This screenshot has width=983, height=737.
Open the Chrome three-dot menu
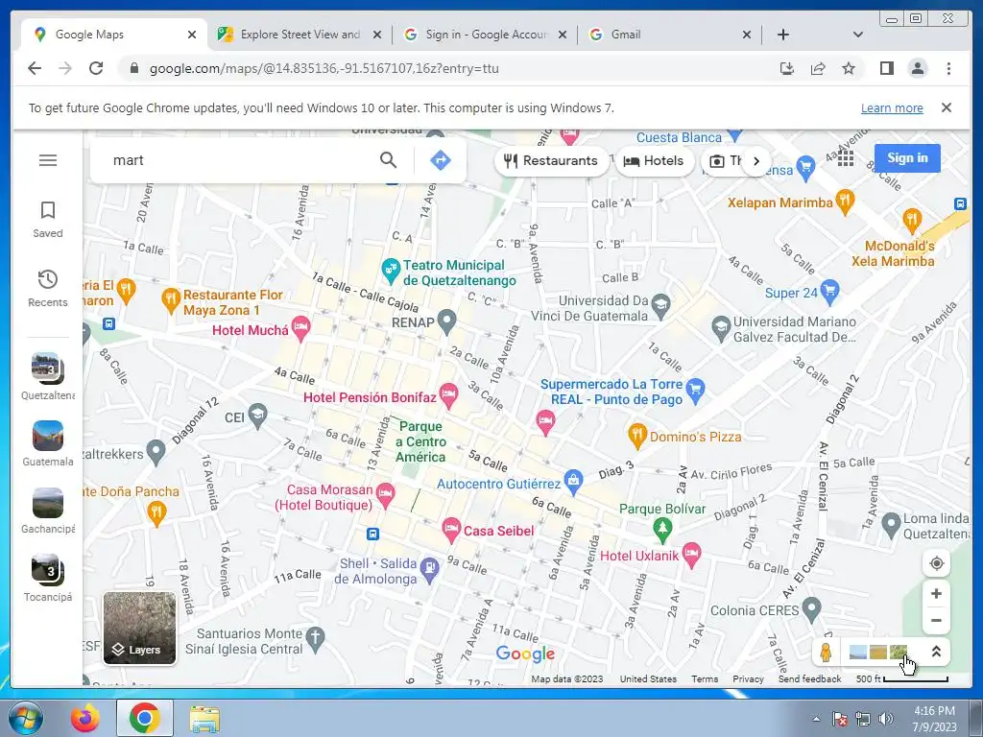click(x=948, y=68)
